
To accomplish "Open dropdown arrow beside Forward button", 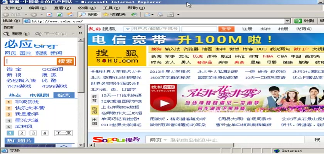I will 42,15.
